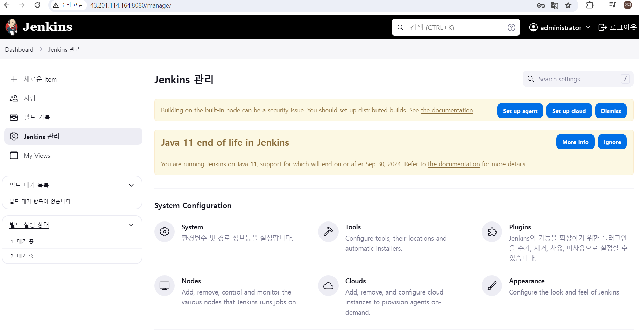Open 사람 in the sidebar
The image size is (639, 330).
[73, 98]
